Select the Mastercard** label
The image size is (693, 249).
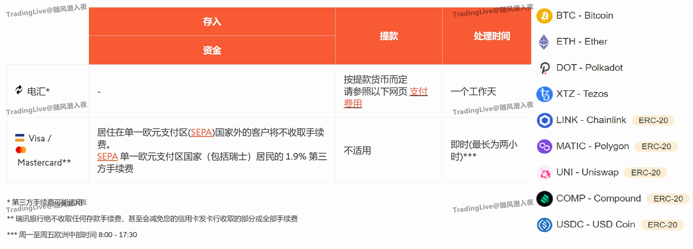point(44,163)
